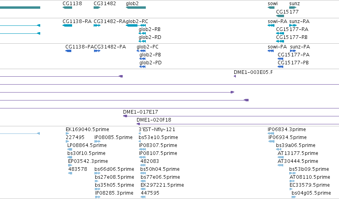Click the IP08085.5prime EST label
Screen dimensions: 339x199
pos(114,137)
